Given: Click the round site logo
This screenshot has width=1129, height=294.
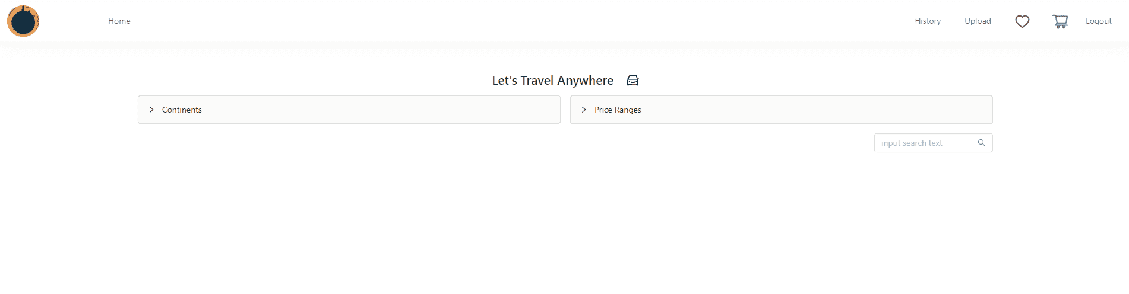Looking at the screenshot, I should pos(23,21).
